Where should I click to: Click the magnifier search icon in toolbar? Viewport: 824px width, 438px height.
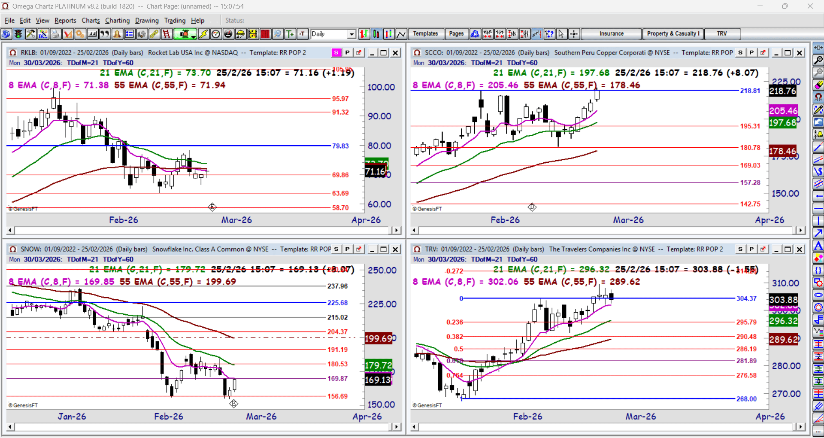278,34
